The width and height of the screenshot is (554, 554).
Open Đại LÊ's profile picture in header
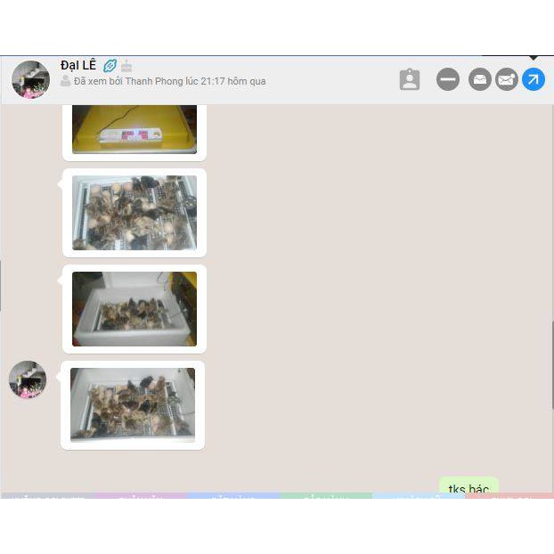pos(30,79)
